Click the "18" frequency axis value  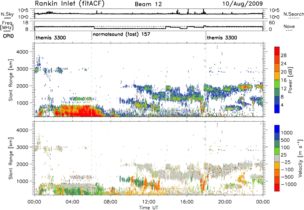coord(25,23)
